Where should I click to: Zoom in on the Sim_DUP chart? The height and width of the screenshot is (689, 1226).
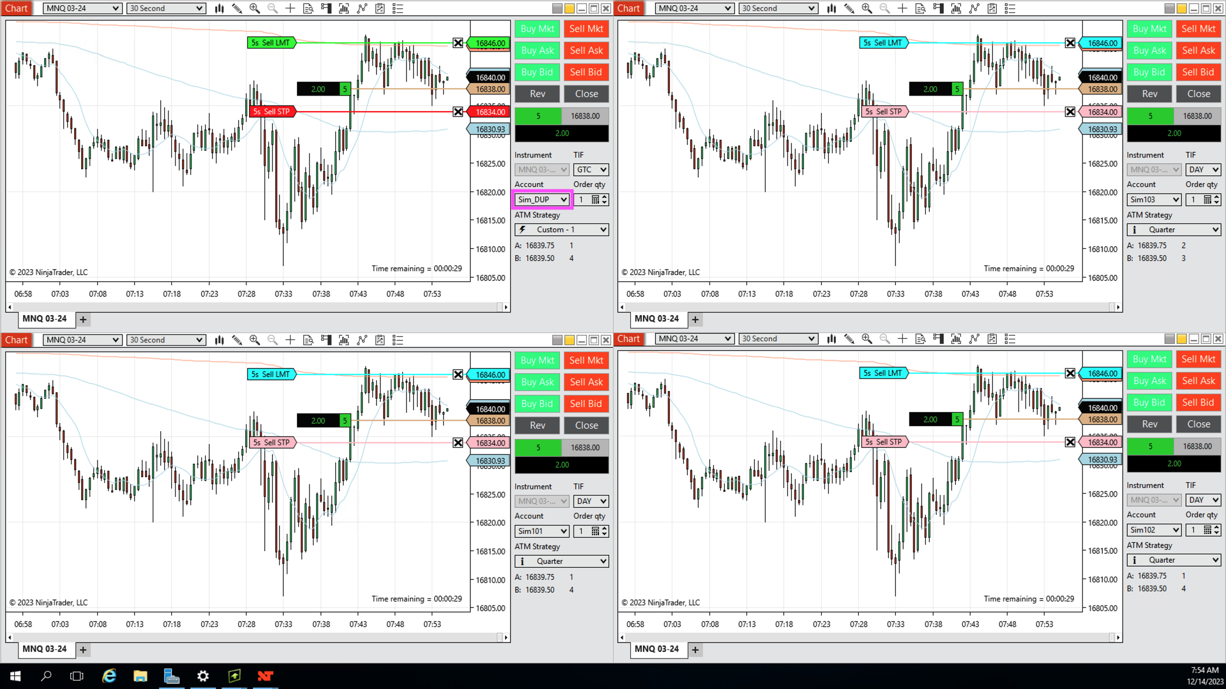(255, 8)
